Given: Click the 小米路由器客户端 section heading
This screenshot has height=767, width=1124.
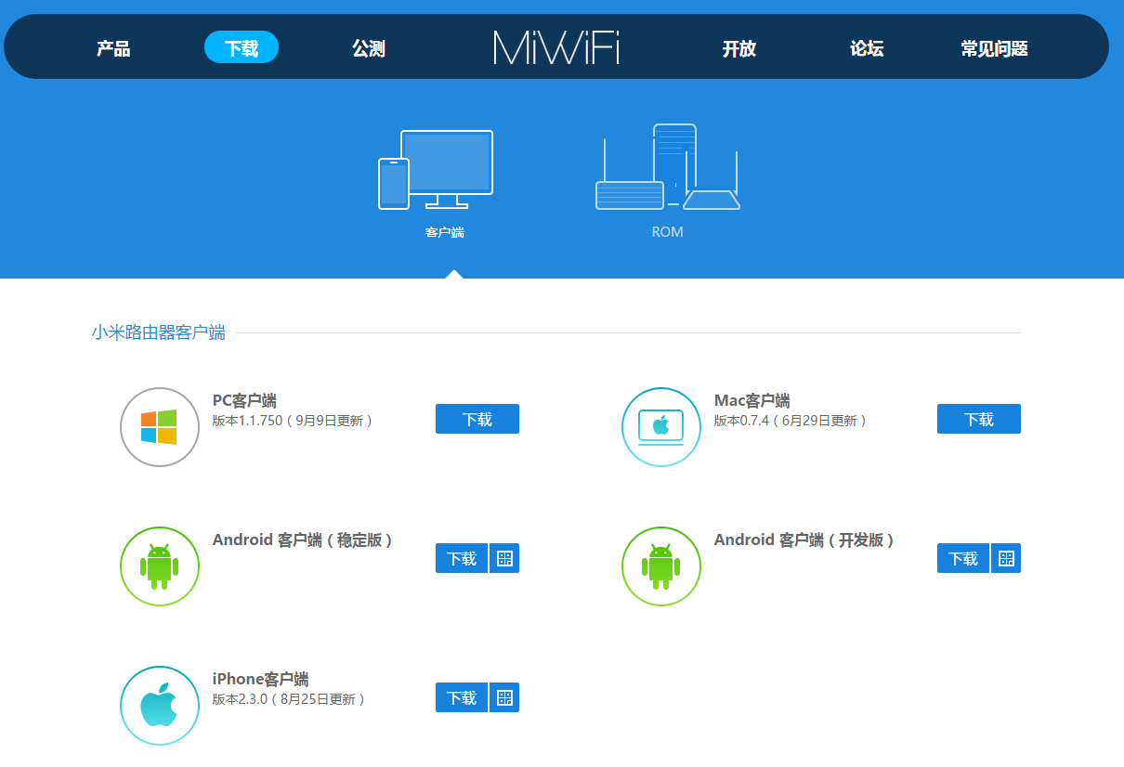Looking at the screenshot, I should click(x=159, y=332).
